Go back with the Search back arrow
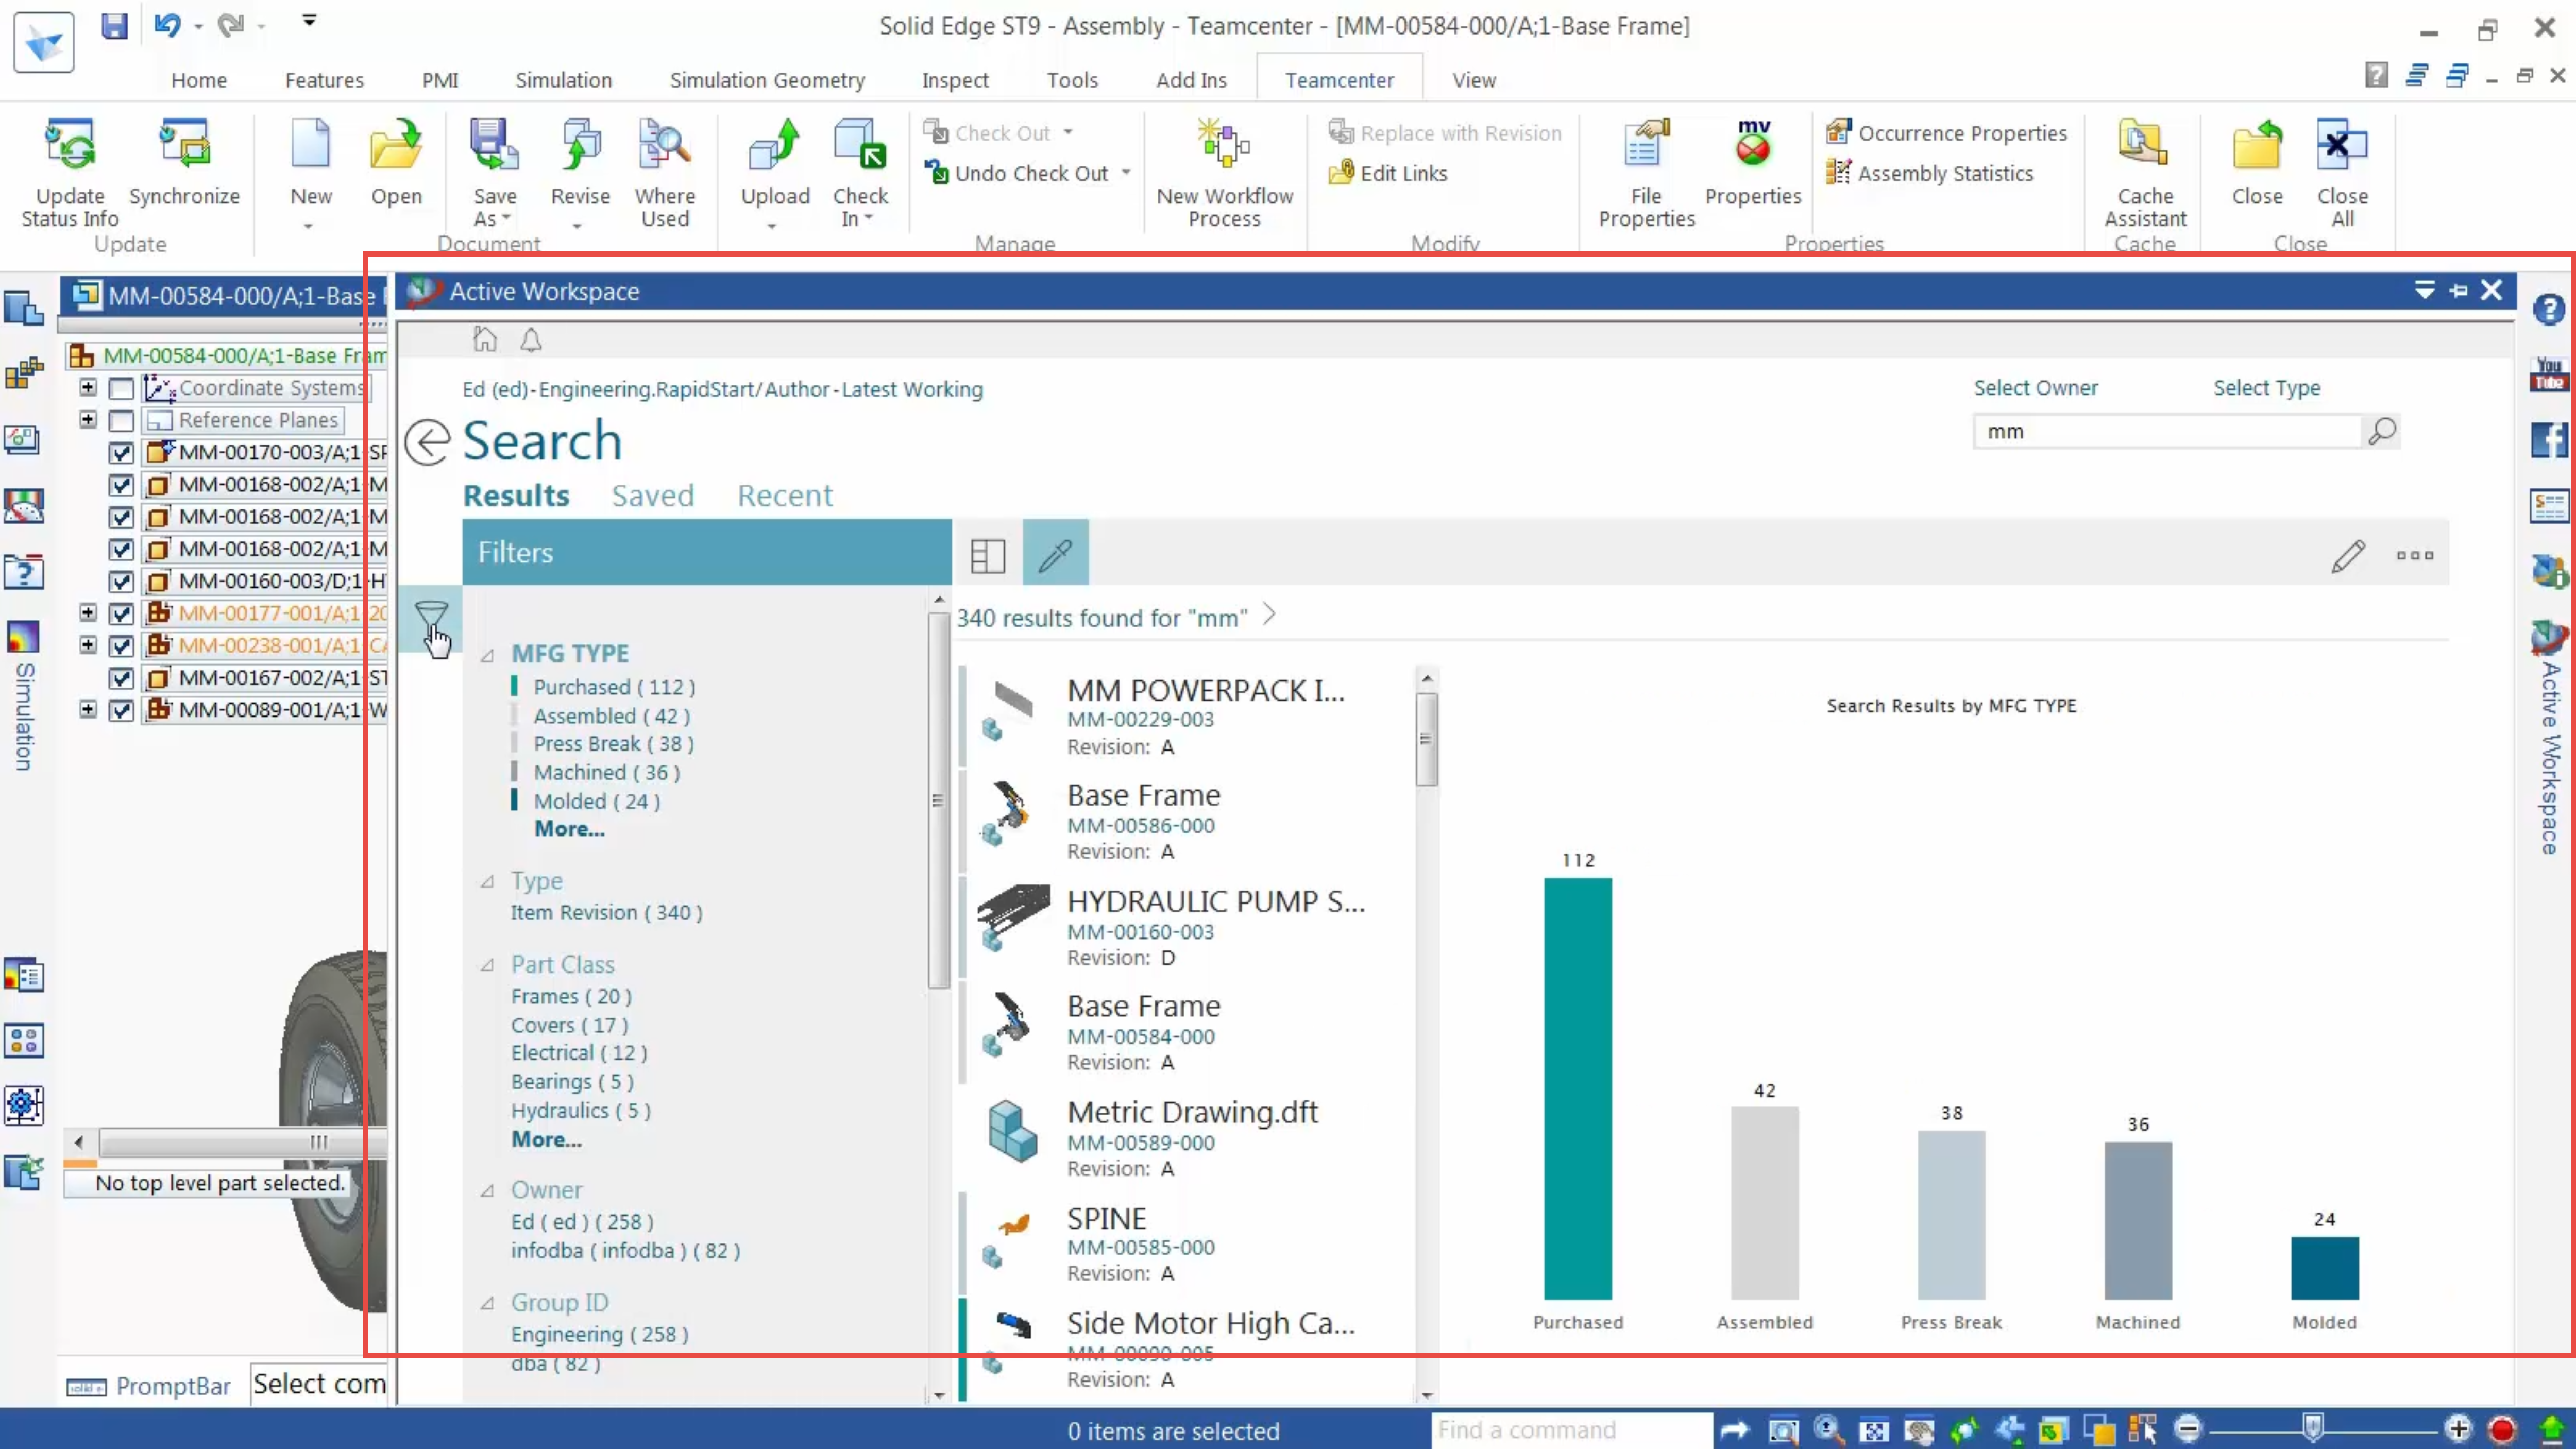The image size is (2576, 1449). click(429, 441)
